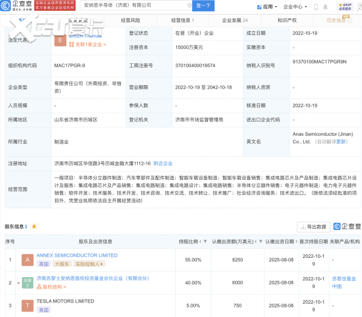
Task: Filter the 认缴出资额 column
Action: (260, 242)
